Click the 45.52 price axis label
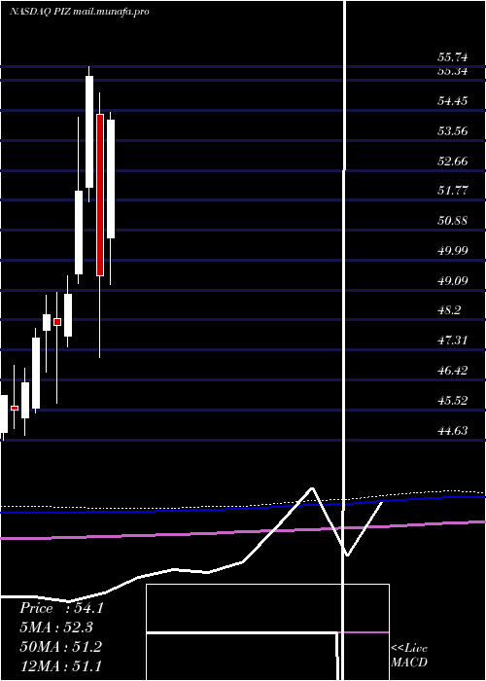This screenshot has height=681, width=486. coord(453,401)
